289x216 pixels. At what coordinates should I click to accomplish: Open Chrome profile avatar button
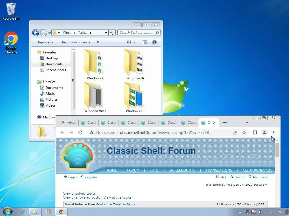(264, 132)
